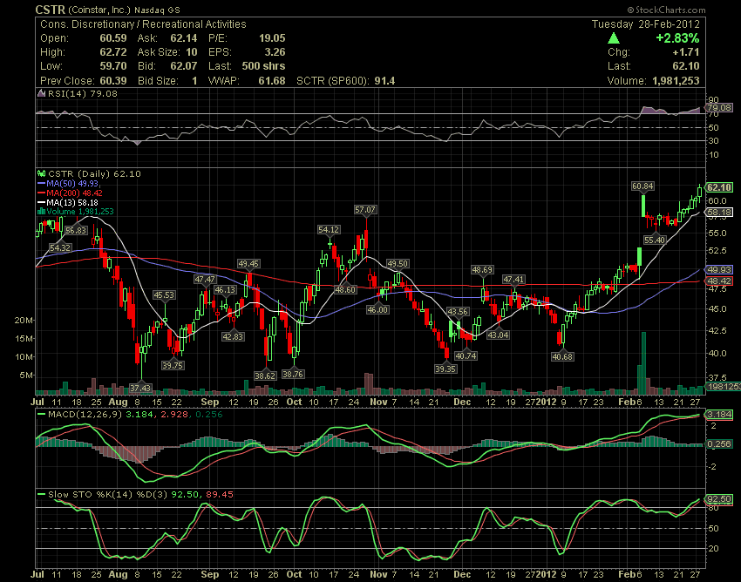
Task: Click the 'MACD(12,26,9)' indicator label
Action: click(85, 415)
